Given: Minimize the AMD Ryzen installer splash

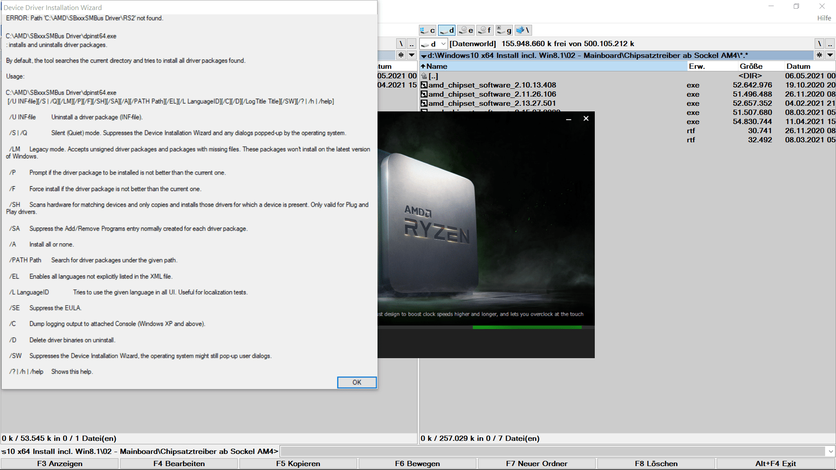Looking at the screenshot, I should point(568,119).
